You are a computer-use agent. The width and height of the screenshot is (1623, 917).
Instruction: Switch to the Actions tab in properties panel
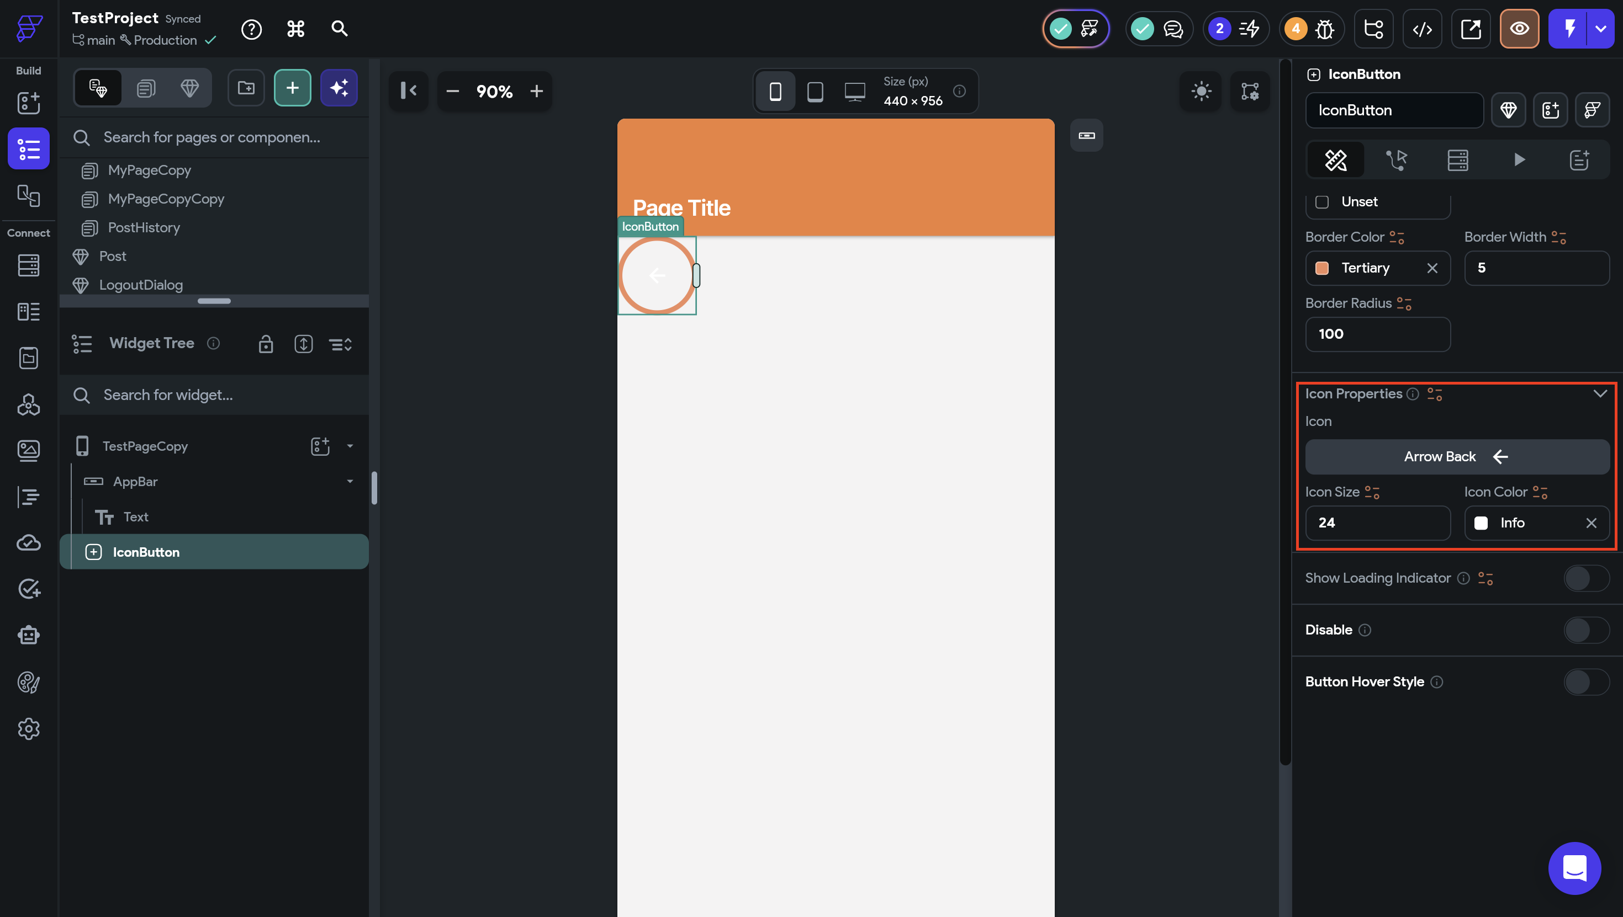point(1396,160)
